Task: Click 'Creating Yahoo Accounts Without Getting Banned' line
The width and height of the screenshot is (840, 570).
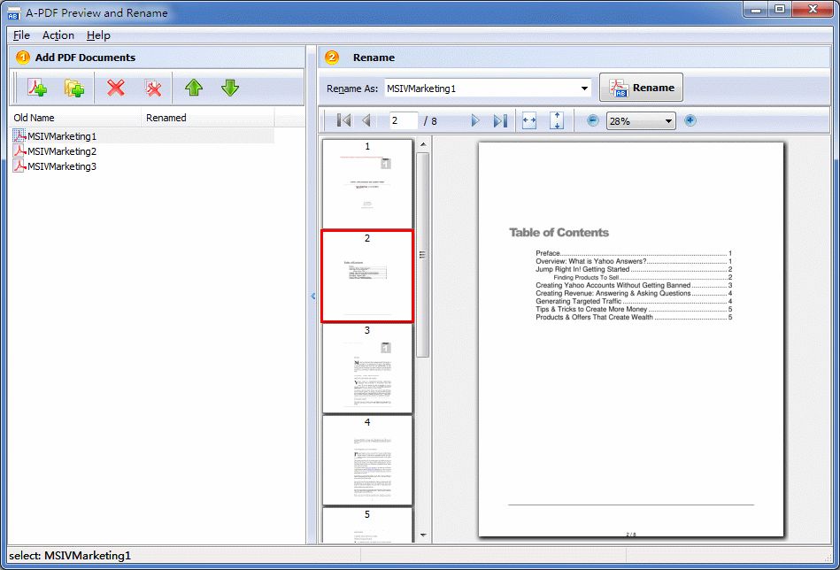Action: coord(634,286)
